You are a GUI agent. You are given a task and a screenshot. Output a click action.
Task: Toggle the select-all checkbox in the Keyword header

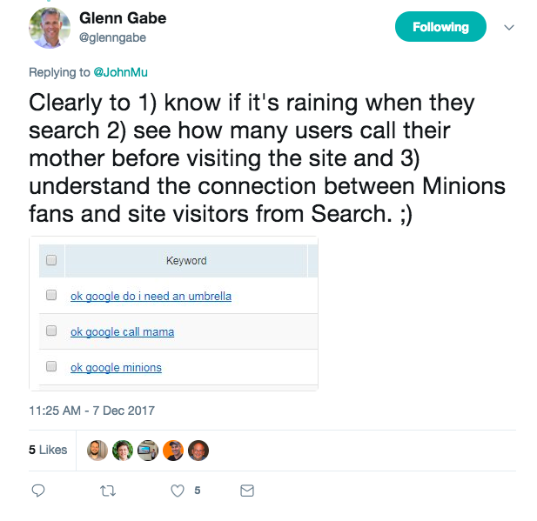point(50,260)
